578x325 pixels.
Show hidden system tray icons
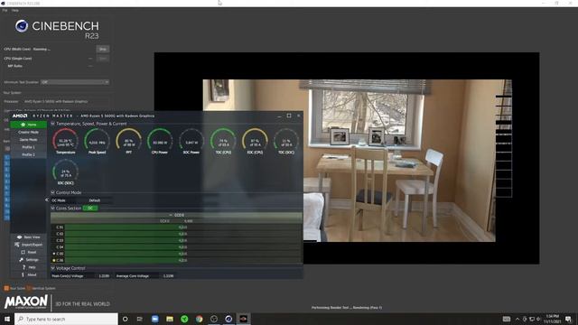click(x=517, y=319)
